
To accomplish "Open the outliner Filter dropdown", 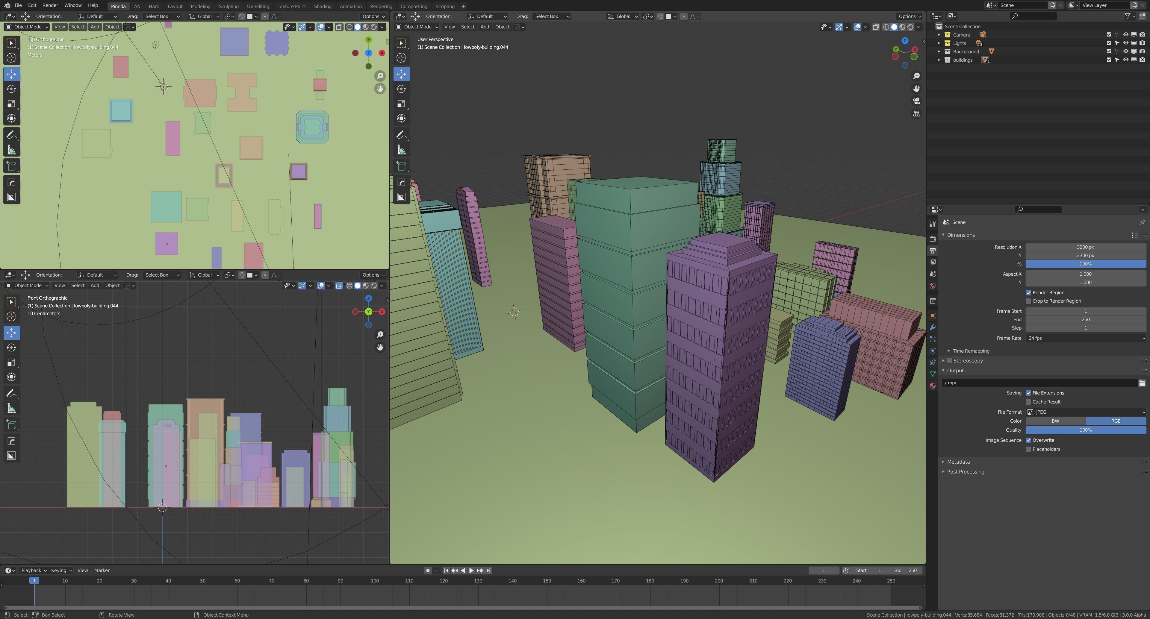I will tap(1129, 16).
